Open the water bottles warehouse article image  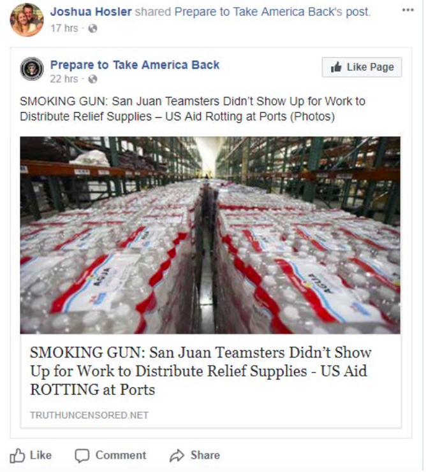point(210,235)
